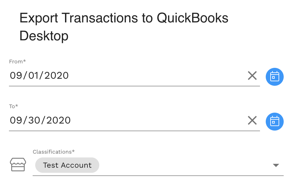Screen dimensions: 292x192
Task: Focus the To date field showing 09/30/2020
Action: click(x=127, y=120)
